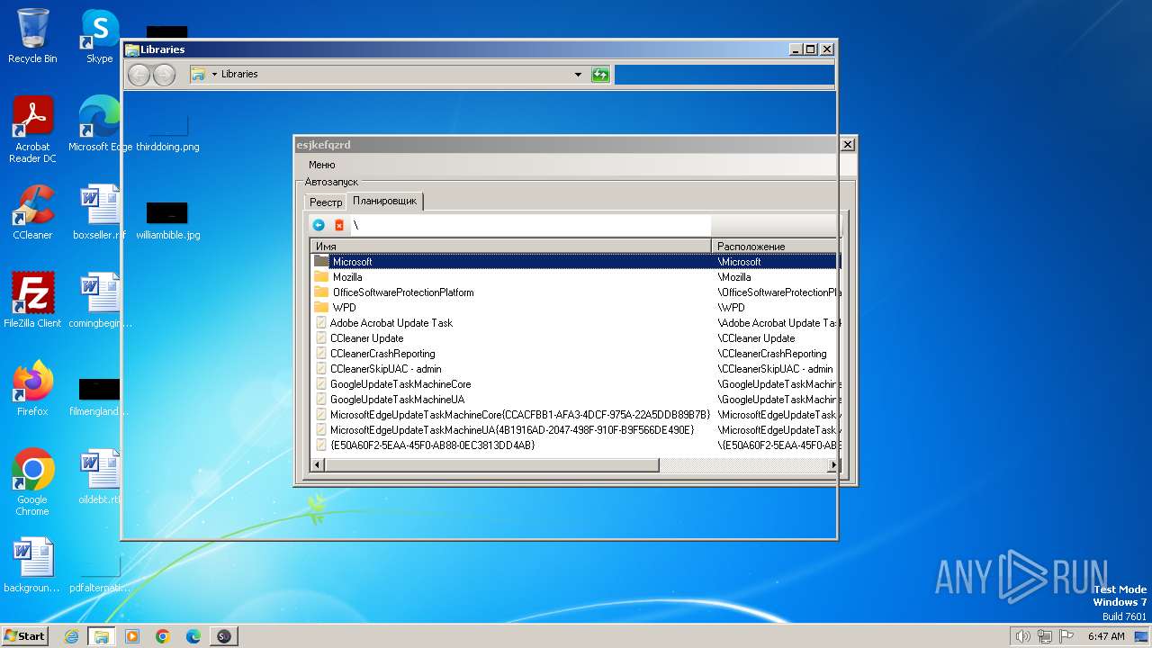Click the network tray icon
Image resolution: width=1152 pixels, height=648 pixels.
click(1045, 636)
